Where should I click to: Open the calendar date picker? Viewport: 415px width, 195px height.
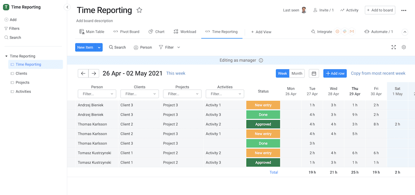(x=314, y=73)
